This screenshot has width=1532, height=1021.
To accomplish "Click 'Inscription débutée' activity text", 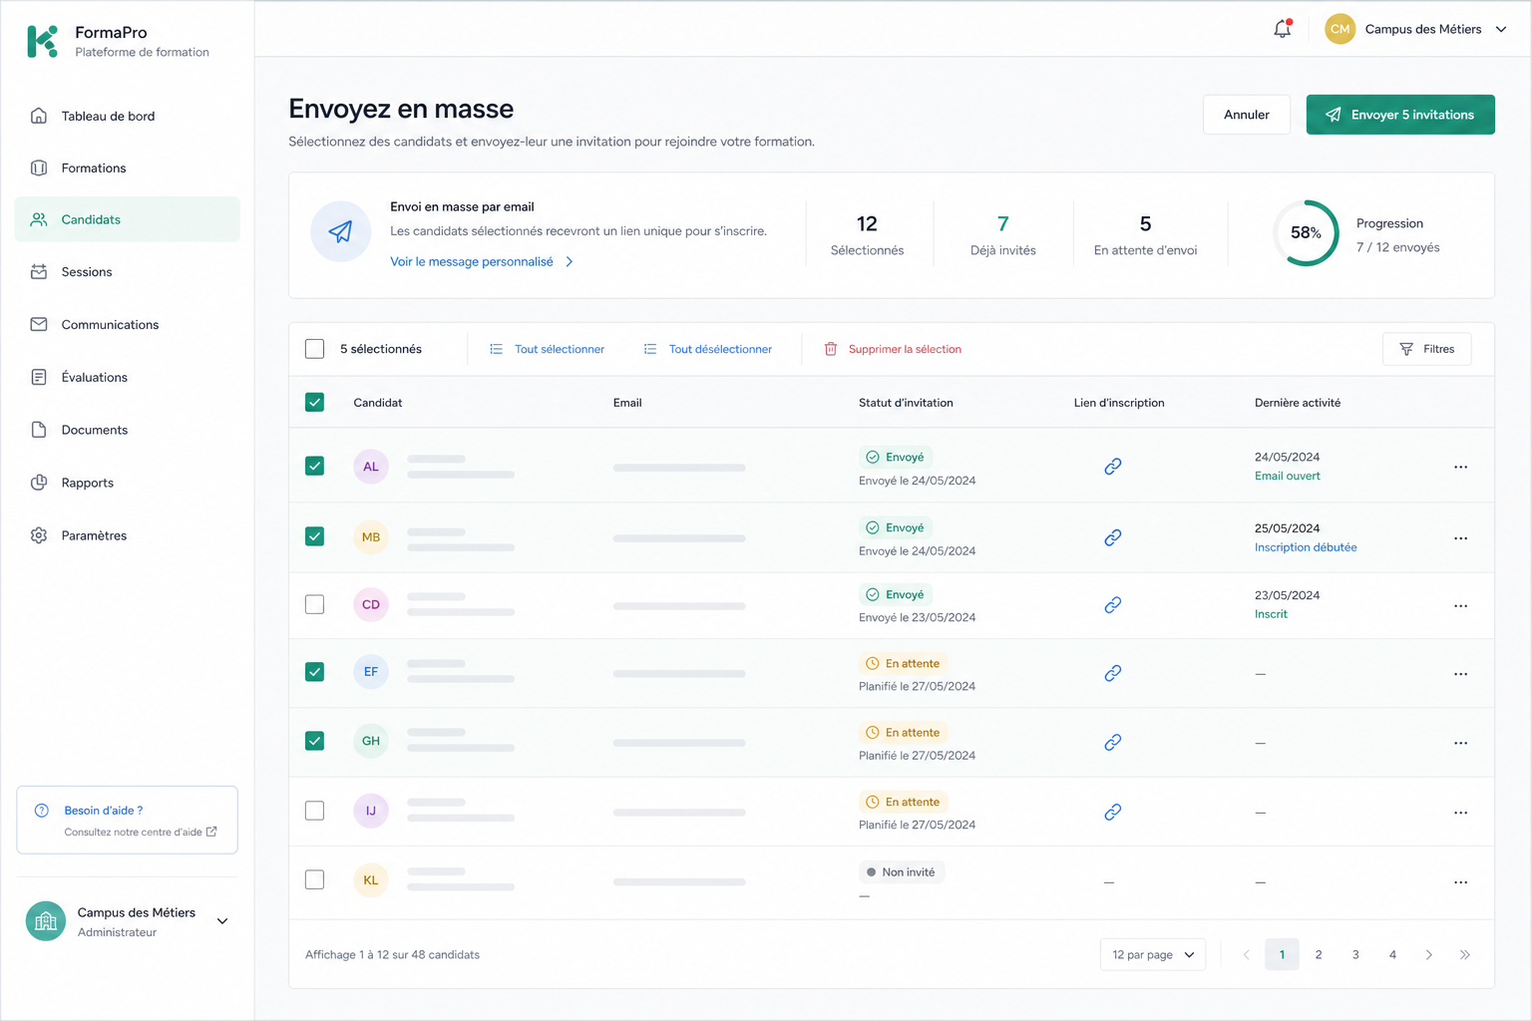I will coord(1306,547).
